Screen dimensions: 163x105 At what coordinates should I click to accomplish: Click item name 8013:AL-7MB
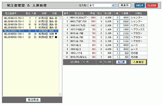pyautogui.click(x=77, y=33)
